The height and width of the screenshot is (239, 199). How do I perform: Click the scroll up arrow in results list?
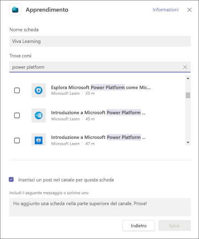pos(188,78)
